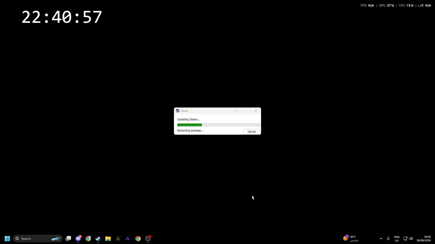Click the GPU 37% overlay readout

tap(386, 5)
